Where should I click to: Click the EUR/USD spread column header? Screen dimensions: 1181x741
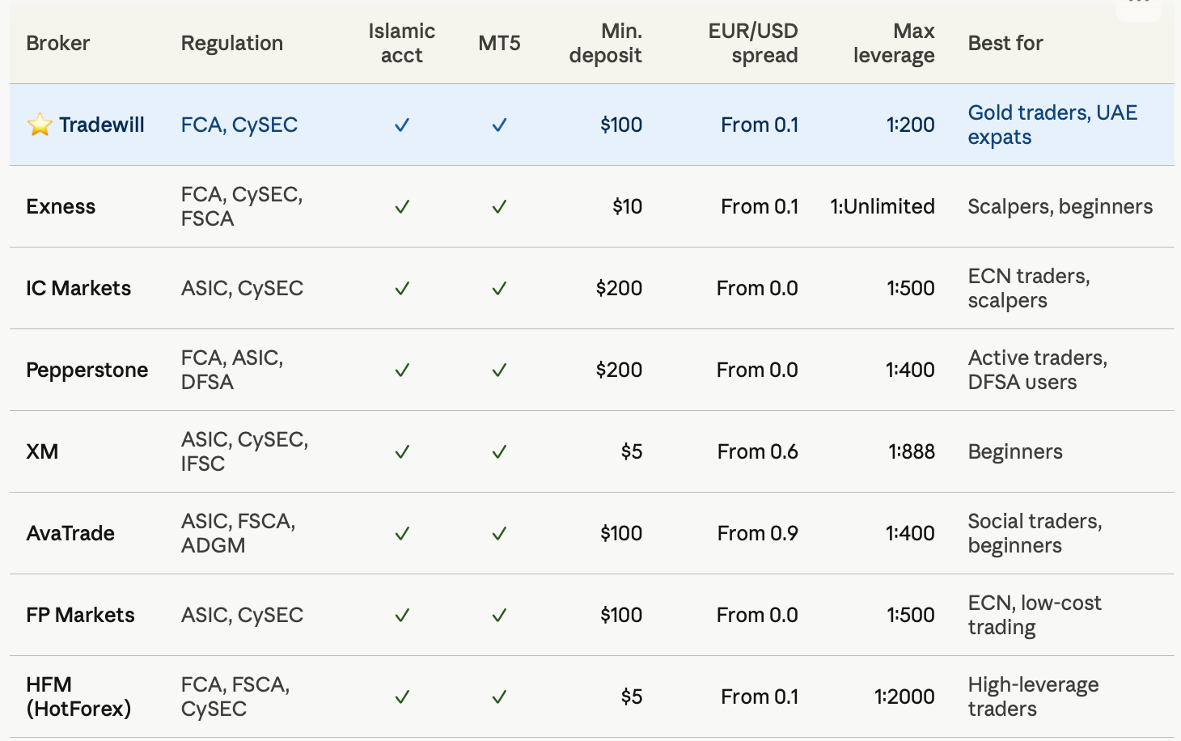pos(753,43)
